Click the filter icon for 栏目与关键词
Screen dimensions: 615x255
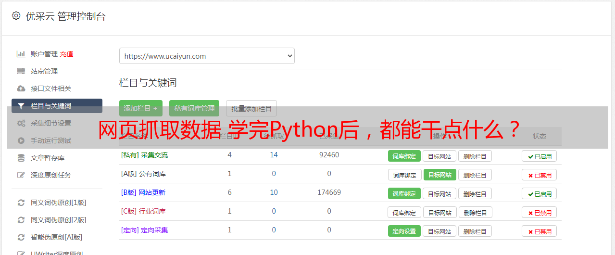(21, 106)
